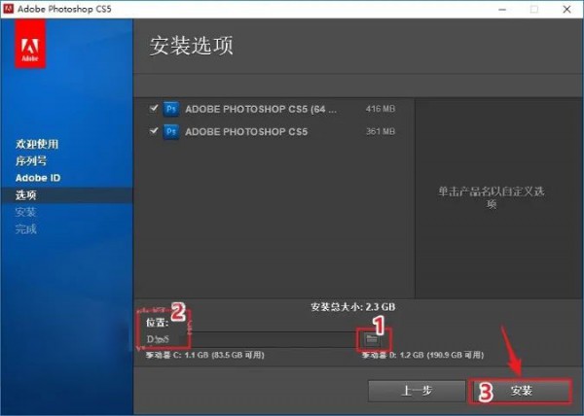Close the Adobe Photoshop CS5 installer window

[x=566, y=10]
